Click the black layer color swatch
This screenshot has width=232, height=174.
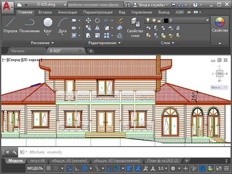coord(166,20)
